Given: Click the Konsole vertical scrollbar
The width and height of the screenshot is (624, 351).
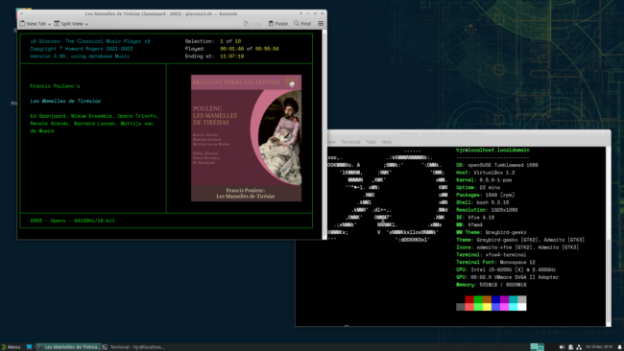Looking at the screenshot, I should click(324, 134).
